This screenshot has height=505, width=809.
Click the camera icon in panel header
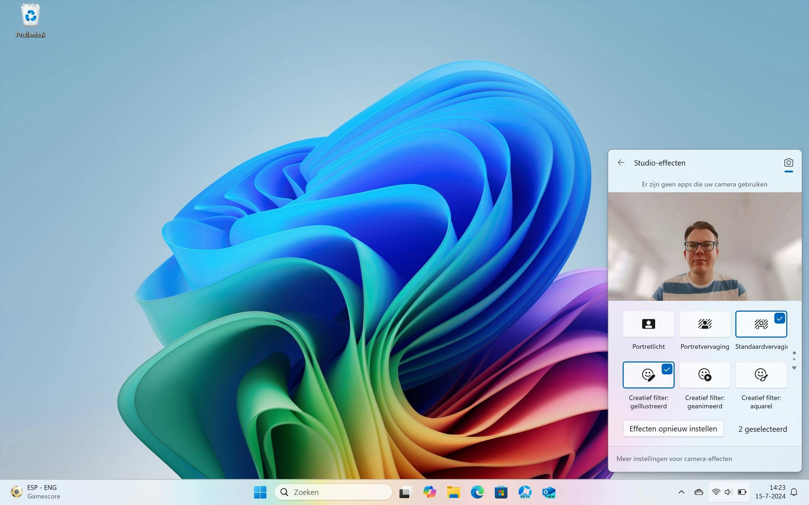tap(788, 163)
